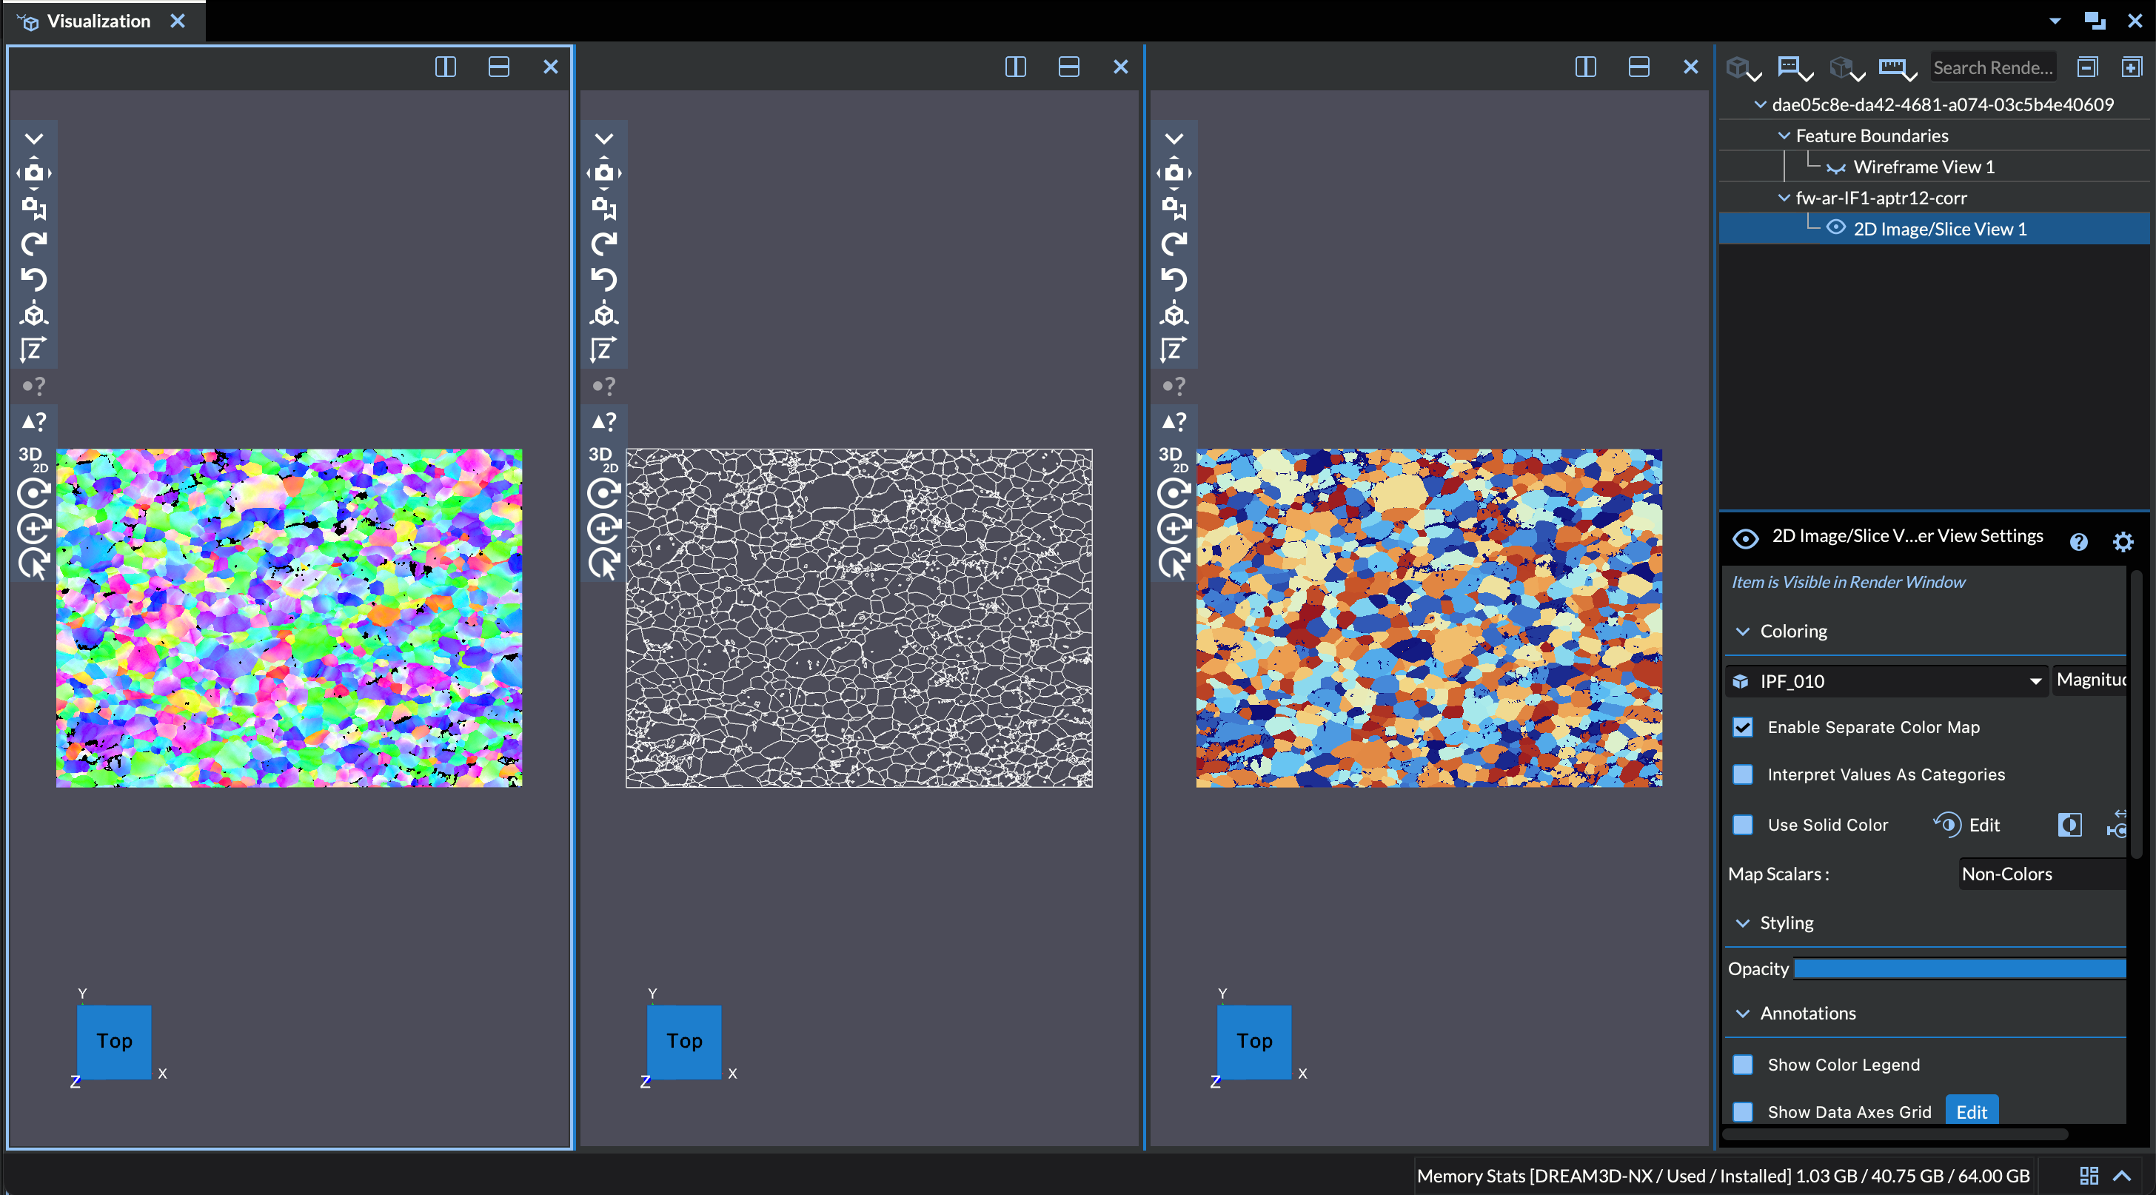
Task: Click the Search Render input field
Action: tap(1992, 68)
